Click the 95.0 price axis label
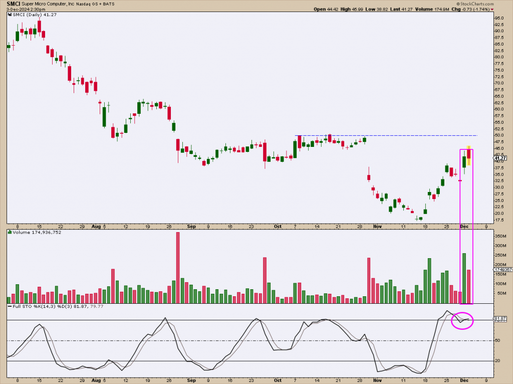 tap(499, 18)
